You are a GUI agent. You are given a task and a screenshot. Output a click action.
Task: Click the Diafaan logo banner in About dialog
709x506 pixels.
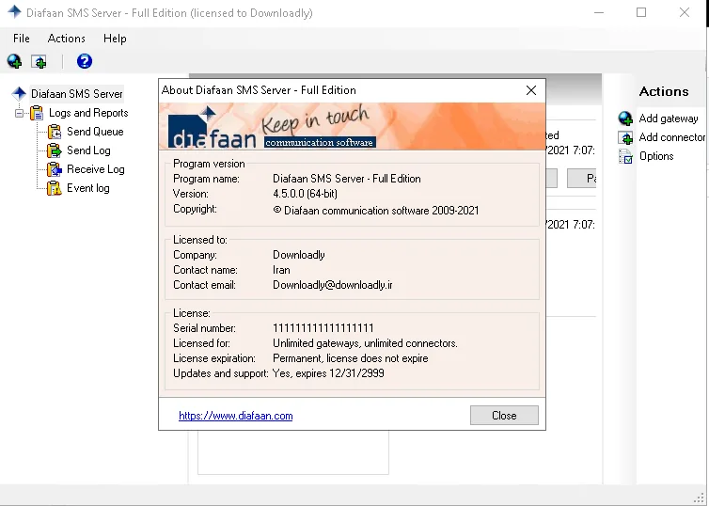click(x=352, y=126)
